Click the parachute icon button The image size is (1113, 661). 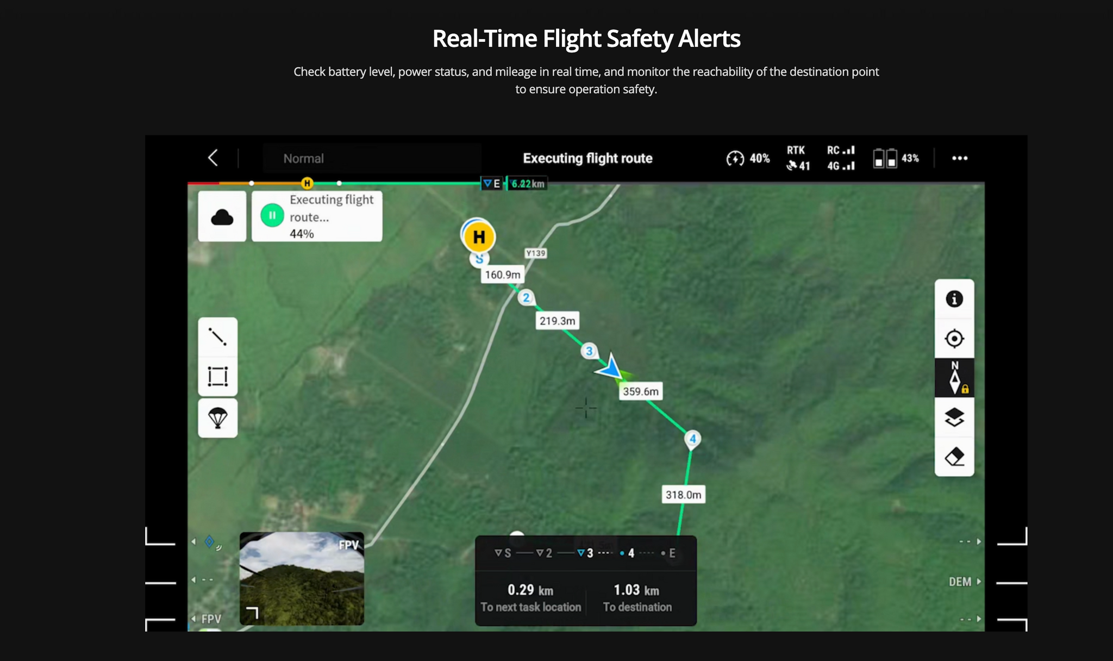coord(217,417)
